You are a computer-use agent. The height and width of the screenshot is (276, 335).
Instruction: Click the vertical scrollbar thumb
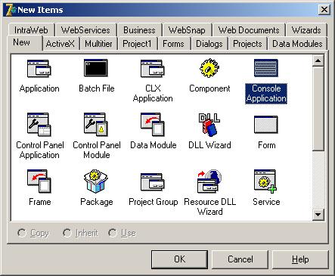(x=318, y=108)
